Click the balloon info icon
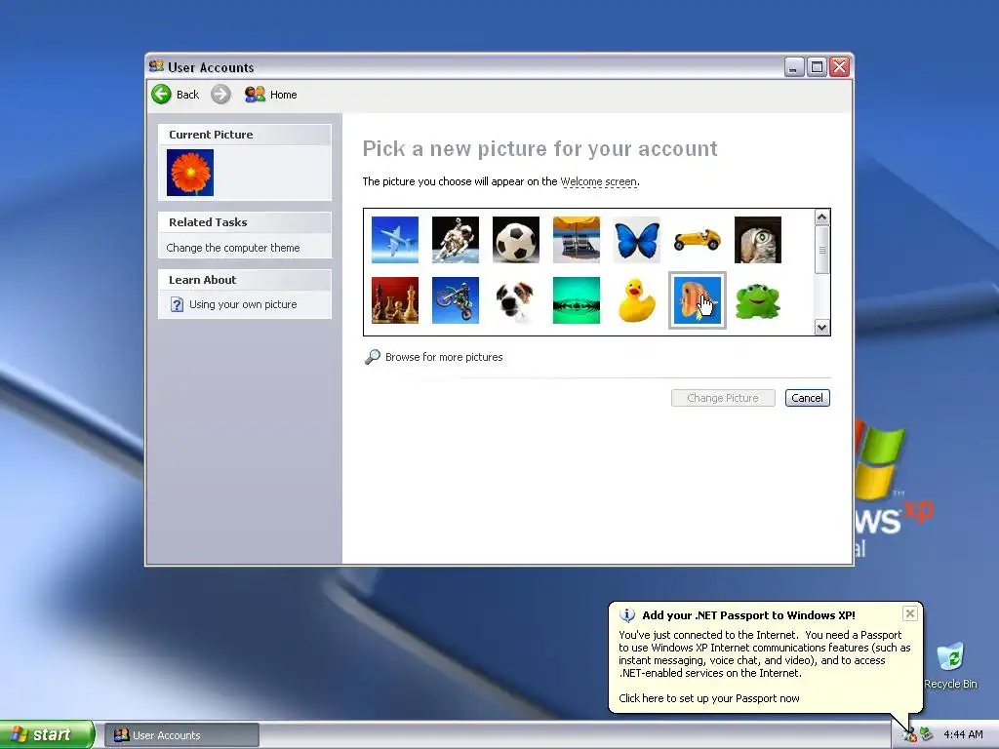 point(627,615)
